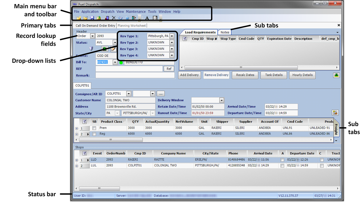Click the Add Delivery button
The height and width of the screenshot is (202, 364).
click(x=189, y=75)
